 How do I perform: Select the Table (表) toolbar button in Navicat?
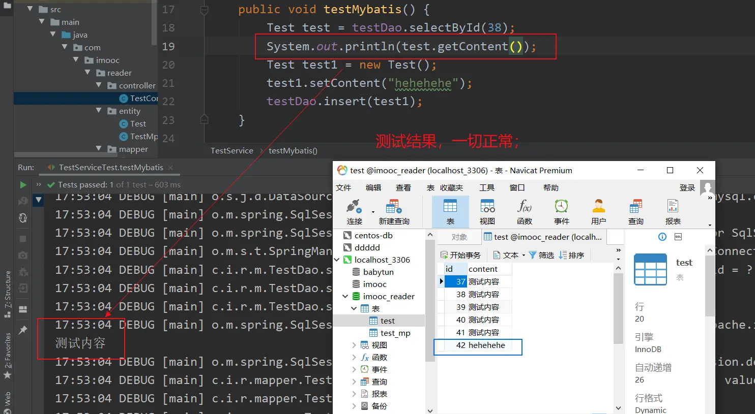(450, 212)
